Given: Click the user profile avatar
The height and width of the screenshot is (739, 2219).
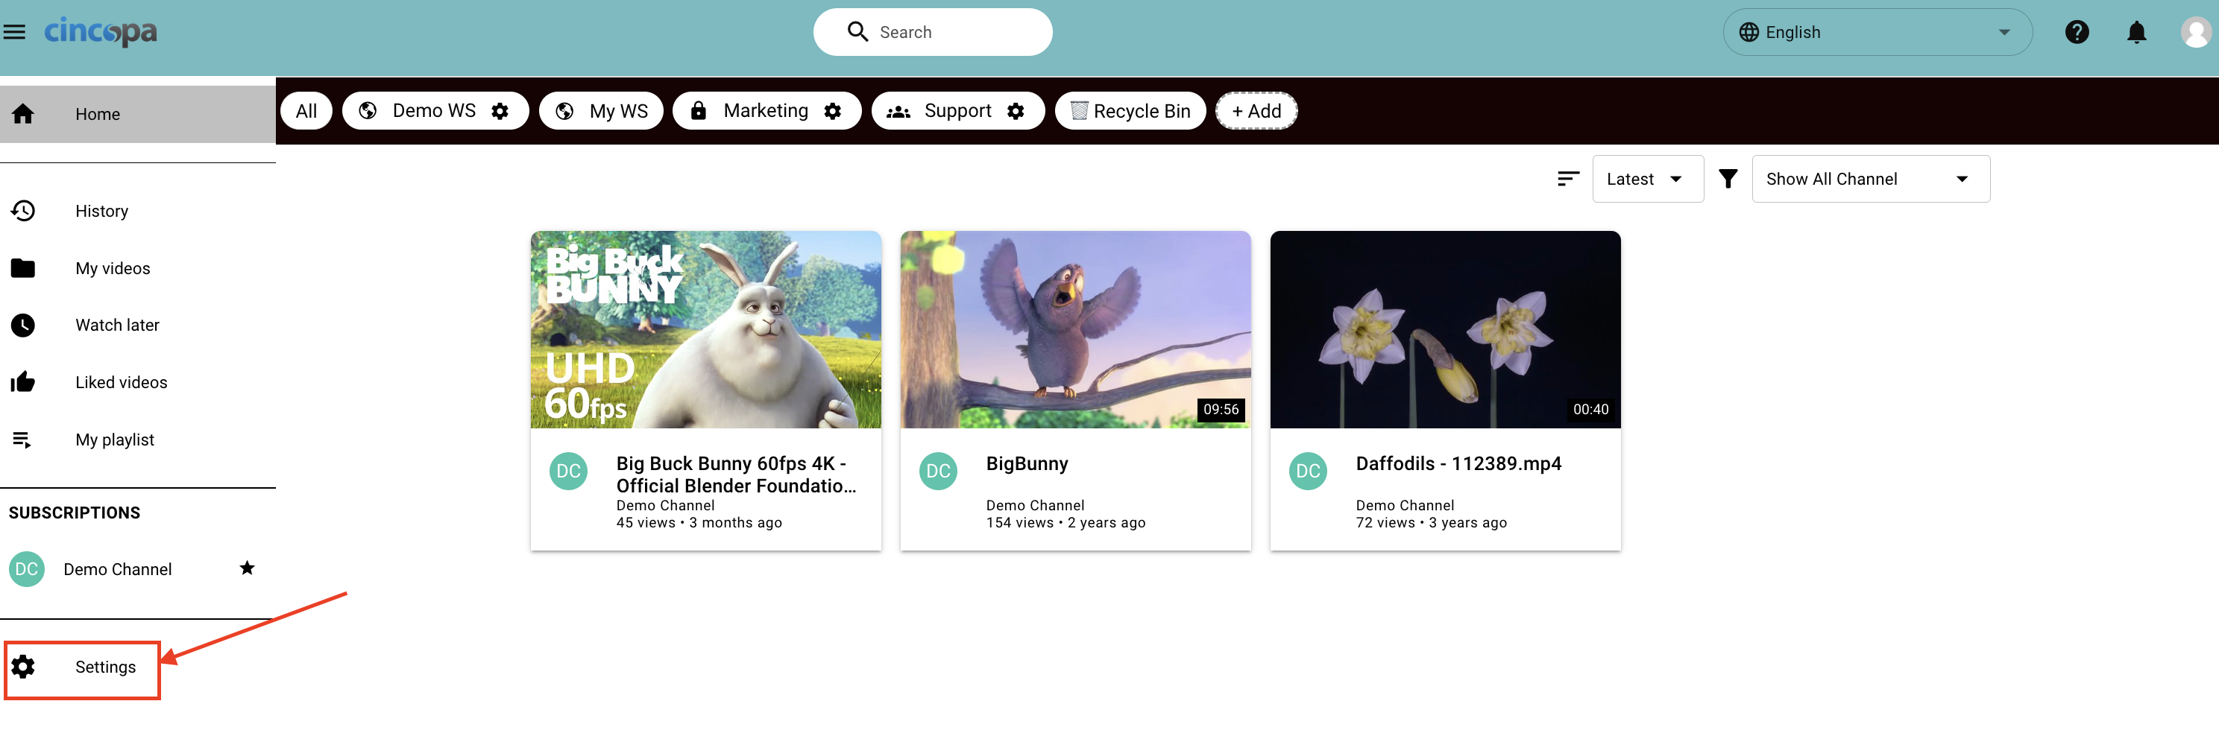Looking at the screenshot, I should (2195, 33).
